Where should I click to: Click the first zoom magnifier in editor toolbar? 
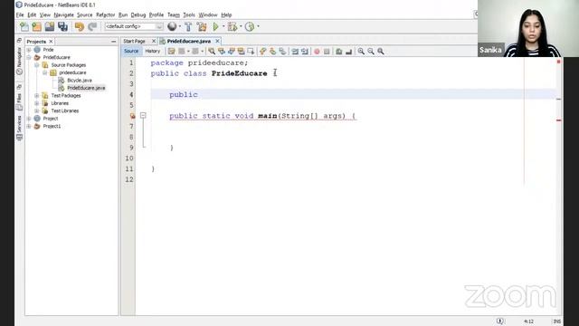click(361, 52)
